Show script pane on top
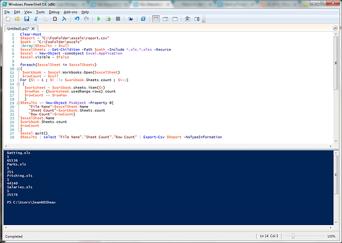 [x=156, y=19]
